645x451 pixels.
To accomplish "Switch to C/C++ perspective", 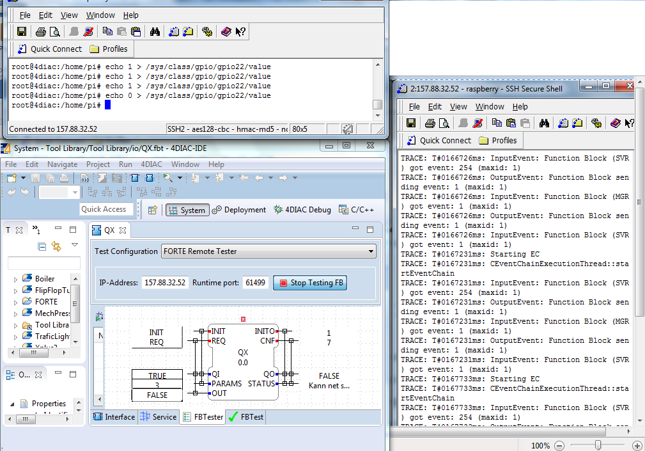I will click(356, 210).
